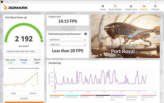Click the Monitoring section heading

click(x=55, y=63)
